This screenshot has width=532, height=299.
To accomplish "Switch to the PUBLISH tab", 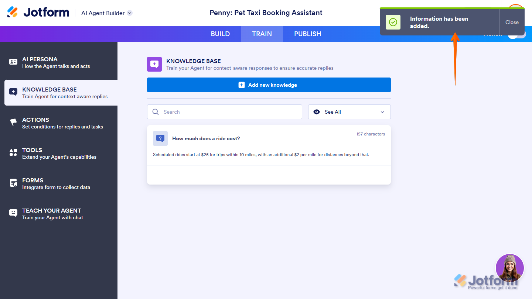I will pyautogui.click(x=307, y=34).
